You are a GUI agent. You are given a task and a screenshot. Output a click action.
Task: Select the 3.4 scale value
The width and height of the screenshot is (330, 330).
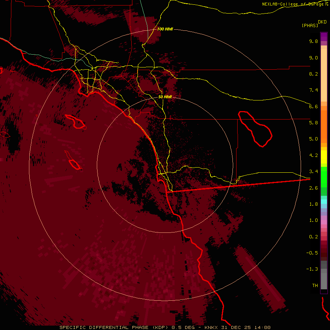313,172
